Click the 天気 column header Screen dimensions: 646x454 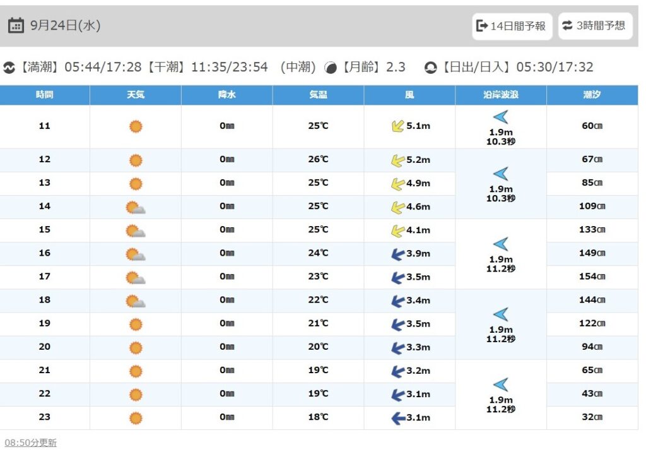136,95
